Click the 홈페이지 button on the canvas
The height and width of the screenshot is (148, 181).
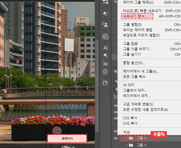(67, 138)
